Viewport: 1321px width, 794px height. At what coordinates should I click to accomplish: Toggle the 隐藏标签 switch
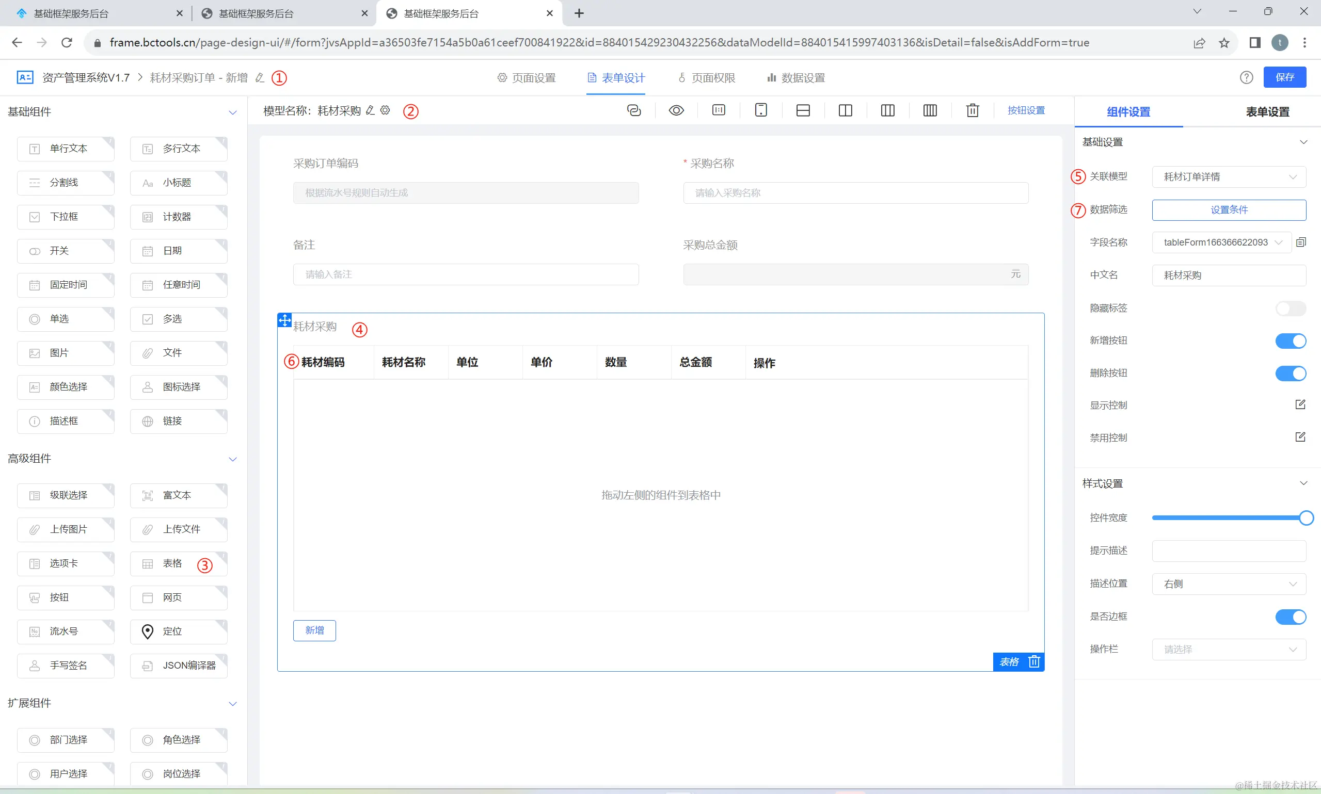(x=1290, y=308)
